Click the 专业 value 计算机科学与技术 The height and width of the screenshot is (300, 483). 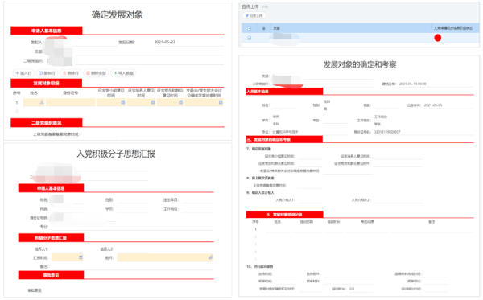(285, 132)
